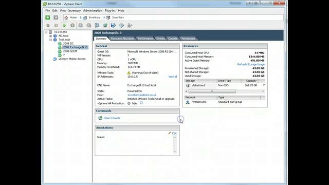Click the Power Off stop toolbar icon
The width and height of the screenshot is (329, 185).
coord(48,25)
